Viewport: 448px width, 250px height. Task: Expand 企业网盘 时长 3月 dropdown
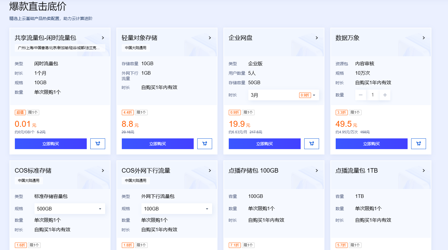pos(284,95)
